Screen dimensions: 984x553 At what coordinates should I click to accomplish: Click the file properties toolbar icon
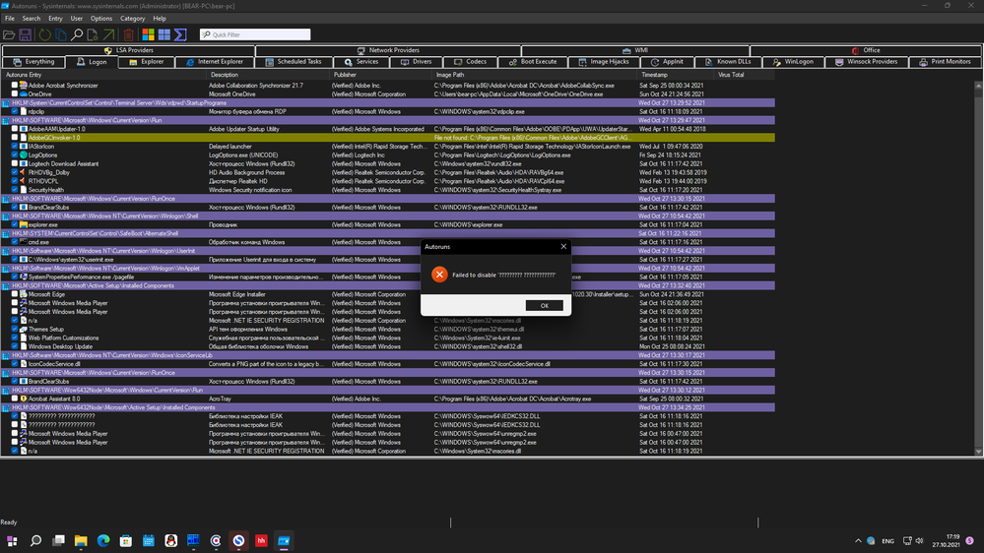(93, 34)
